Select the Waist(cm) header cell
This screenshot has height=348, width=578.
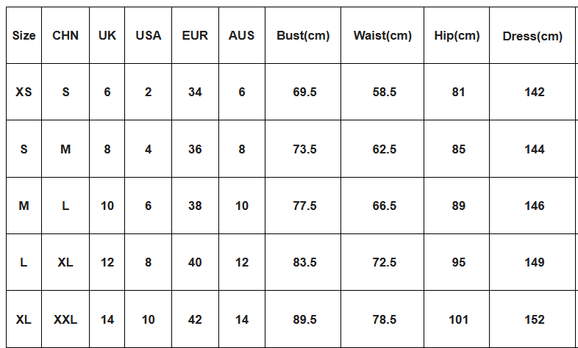(382, 35)
